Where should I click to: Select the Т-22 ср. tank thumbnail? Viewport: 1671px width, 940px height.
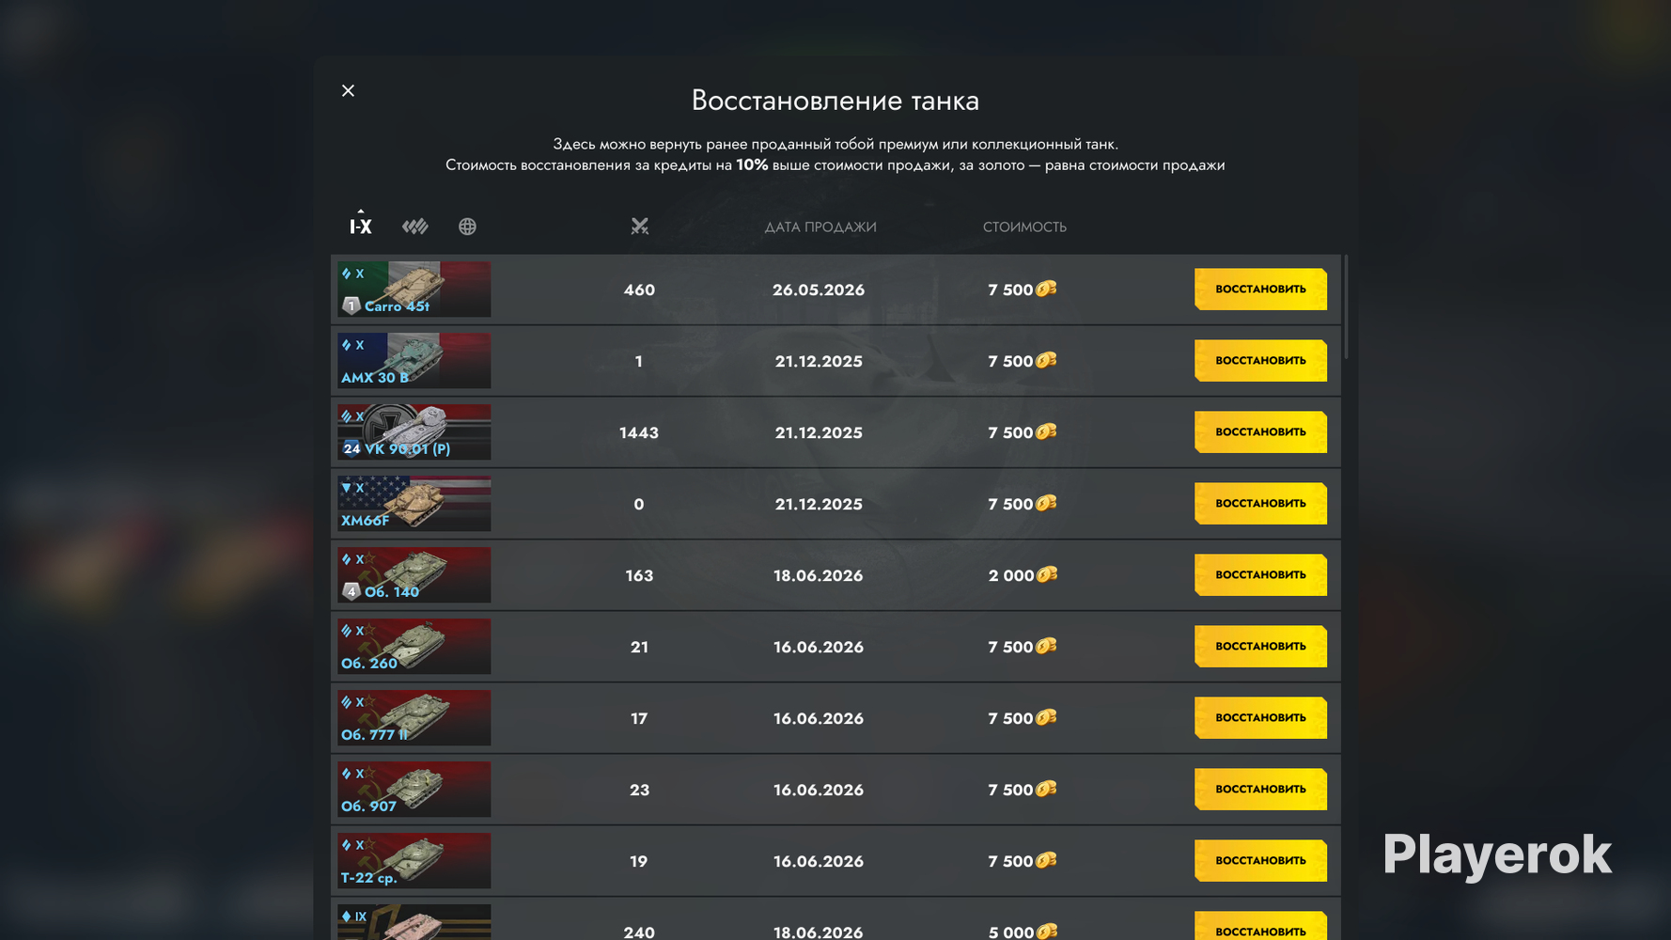(x=414, y=861)
